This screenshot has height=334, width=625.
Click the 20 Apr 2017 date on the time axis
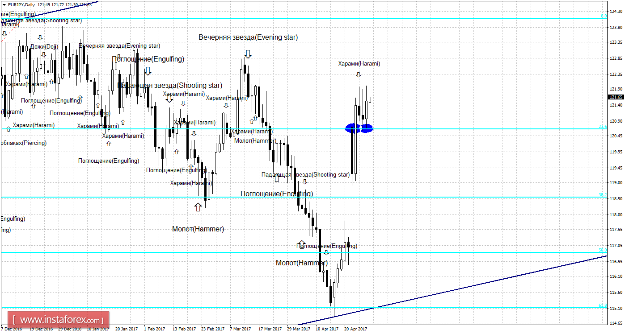pyautogui.click(x=355, y=330)
